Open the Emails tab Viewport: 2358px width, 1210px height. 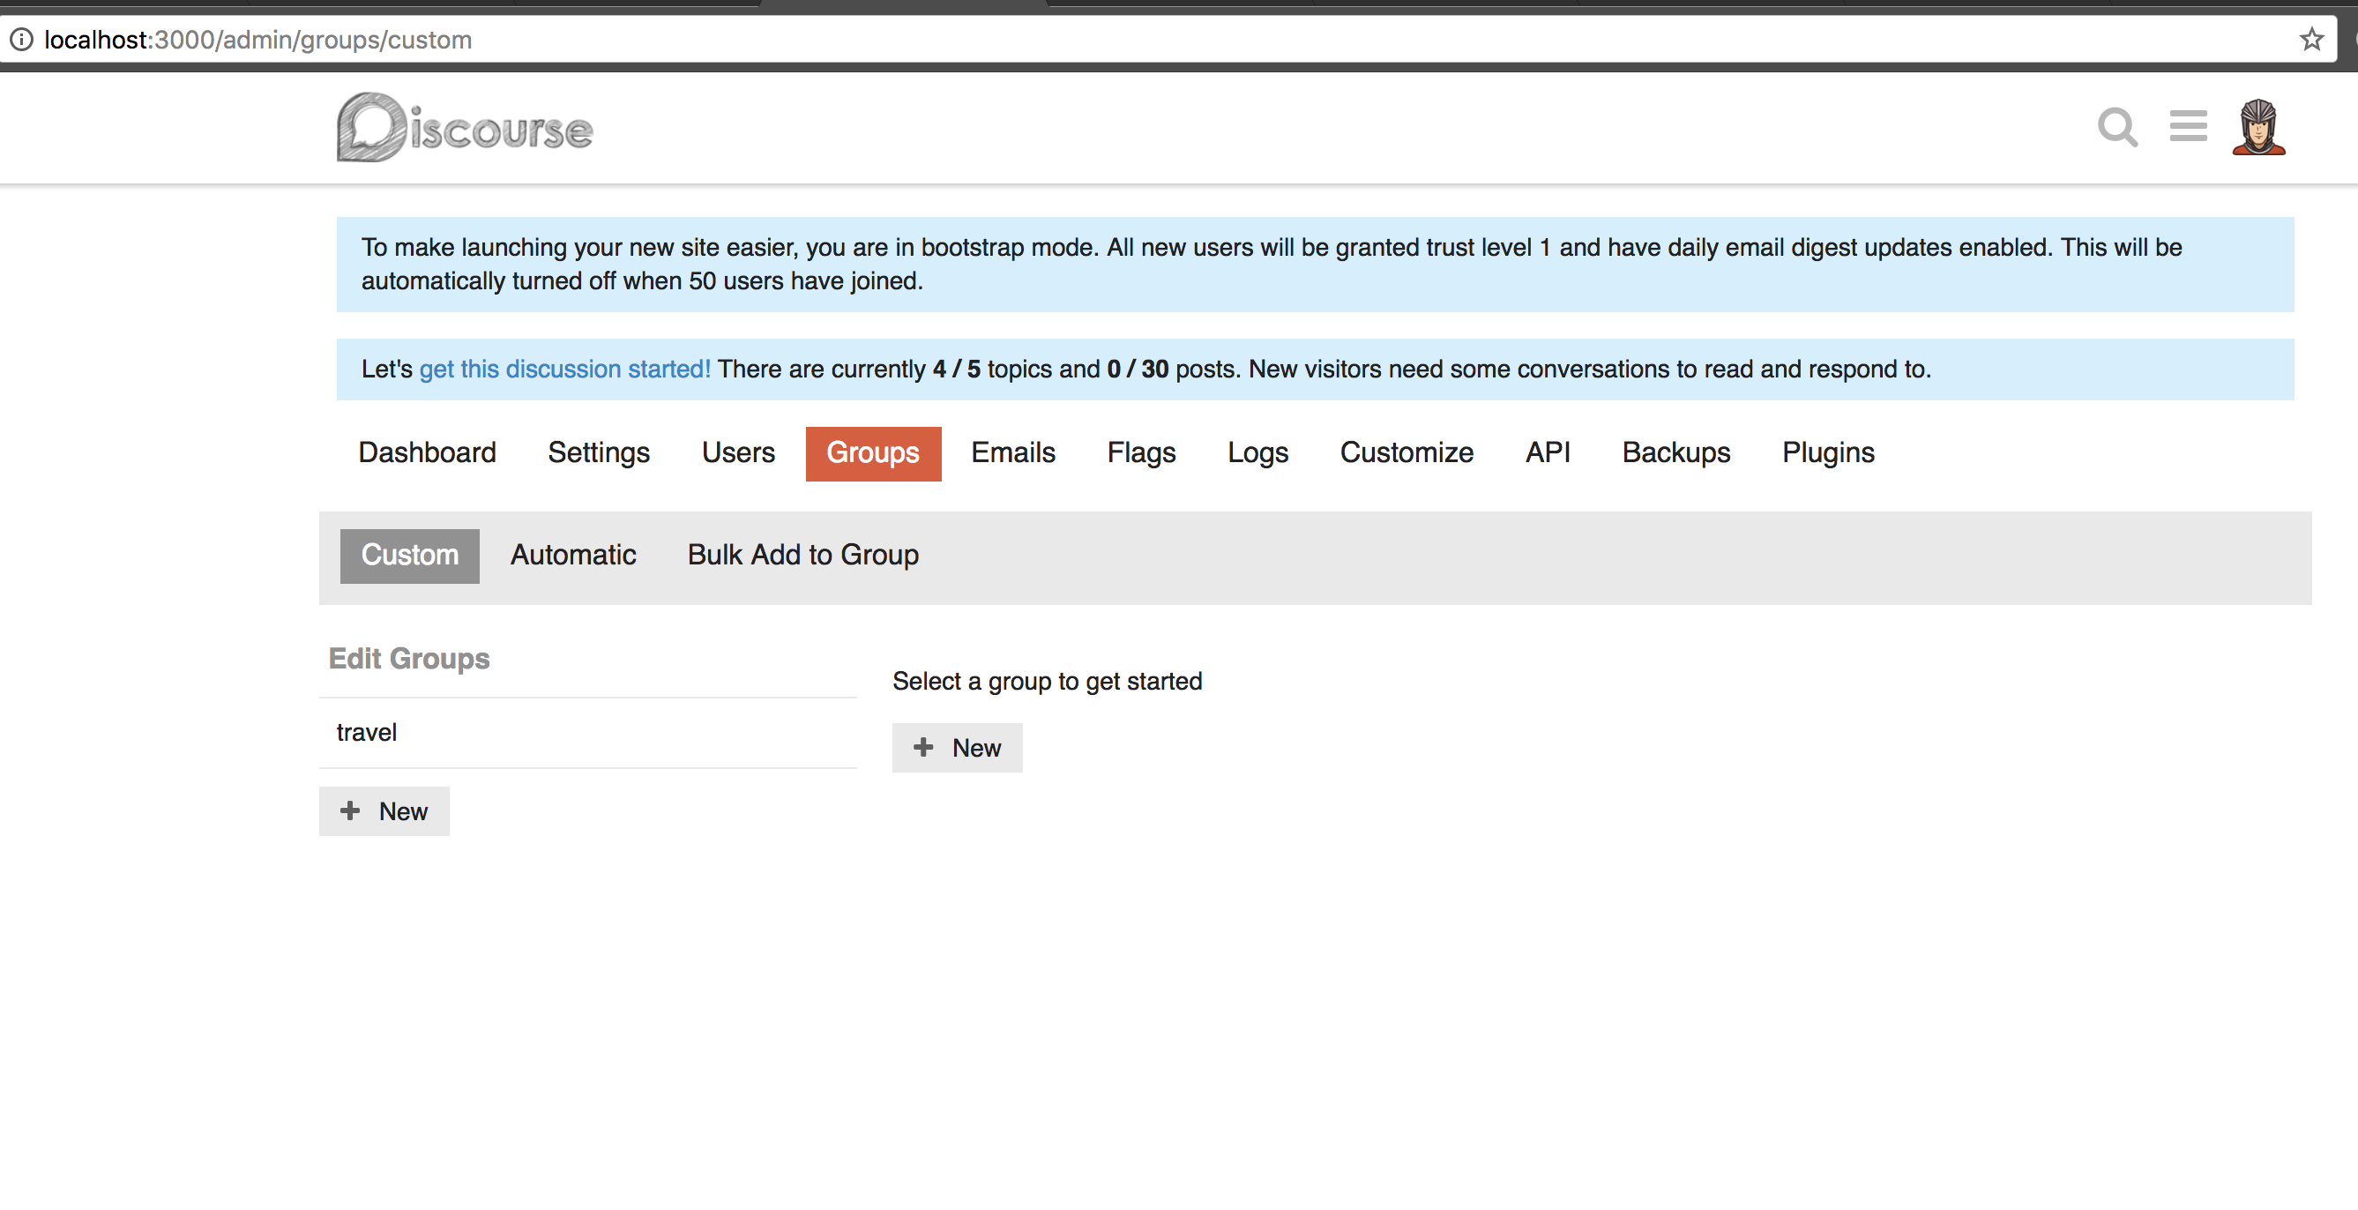coord(1012,452)
